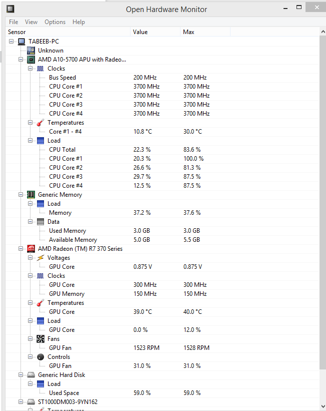Click the mainboard icon beside Unknown
The height and width of the screenshot is (411, 326).
(x=31, y=51)
